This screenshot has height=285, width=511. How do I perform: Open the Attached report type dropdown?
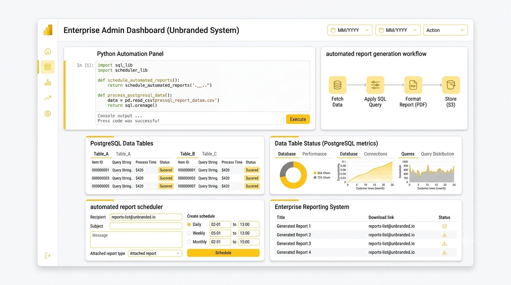(x=155, y=253)
